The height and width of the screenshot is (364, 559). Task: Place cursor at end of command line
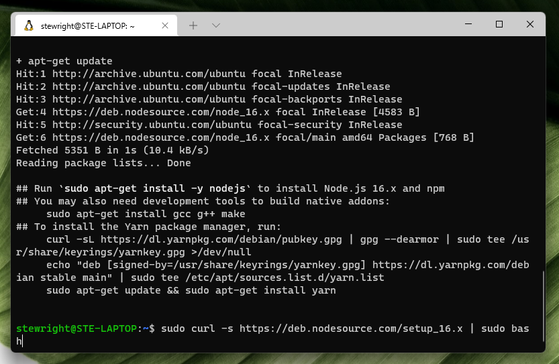click(22, 341)
